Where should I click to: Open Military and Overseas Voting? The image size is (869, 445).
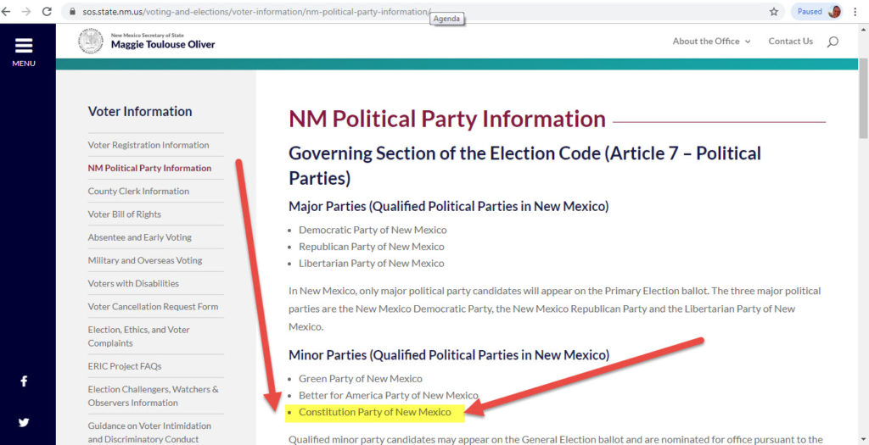(145, 261)
